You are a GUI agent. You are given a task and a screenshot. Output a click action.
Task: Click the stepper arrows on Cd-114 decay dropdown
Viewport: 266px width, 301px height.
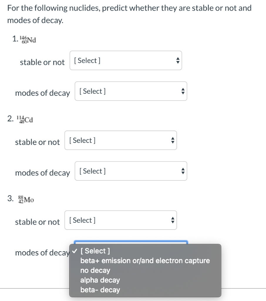tap(182, 171)
